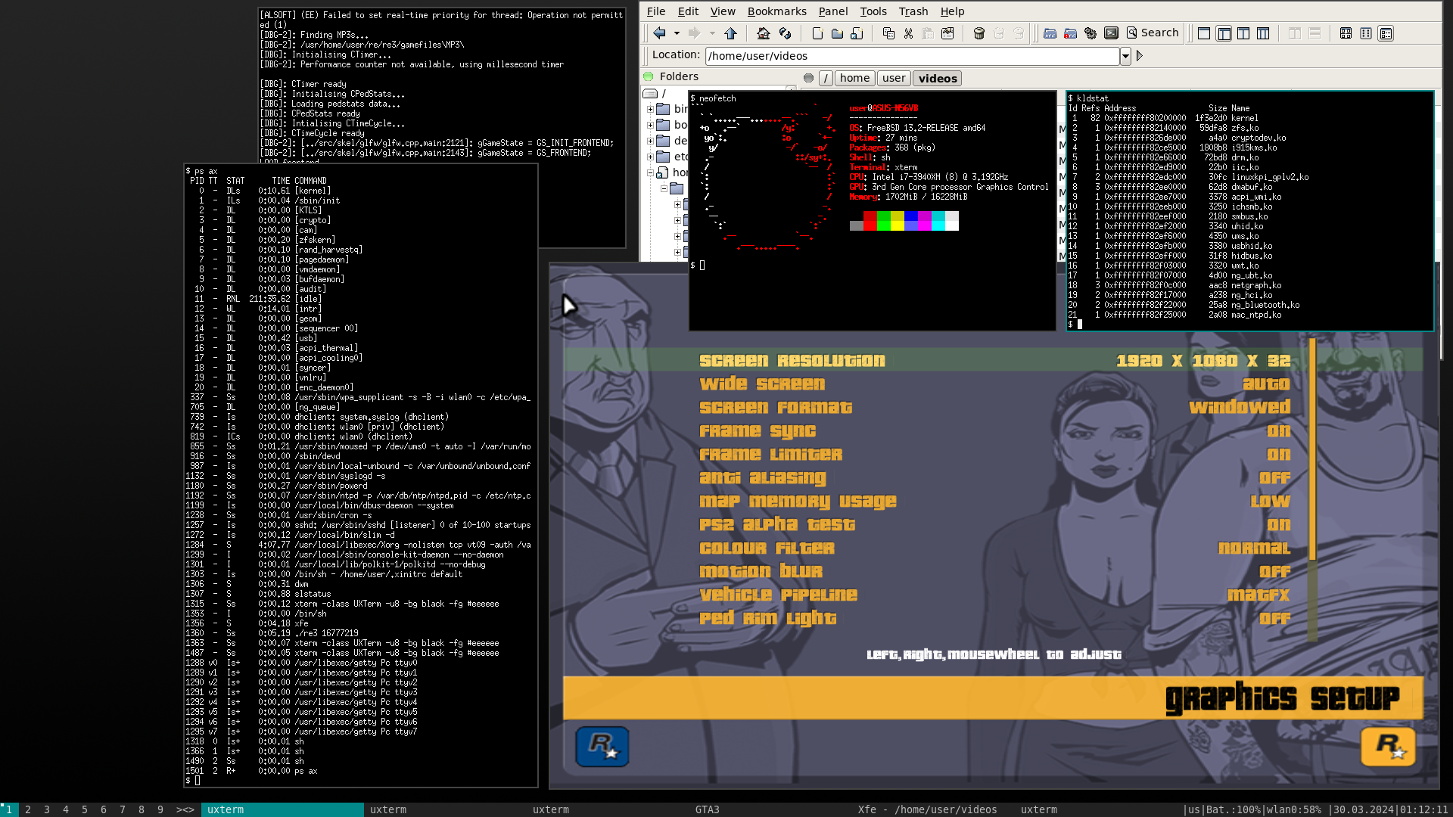Toggle Frame Sync setting in GTA3 menu
The height and width of the screenshot is (817, 1453).
(x=757, y=431)
